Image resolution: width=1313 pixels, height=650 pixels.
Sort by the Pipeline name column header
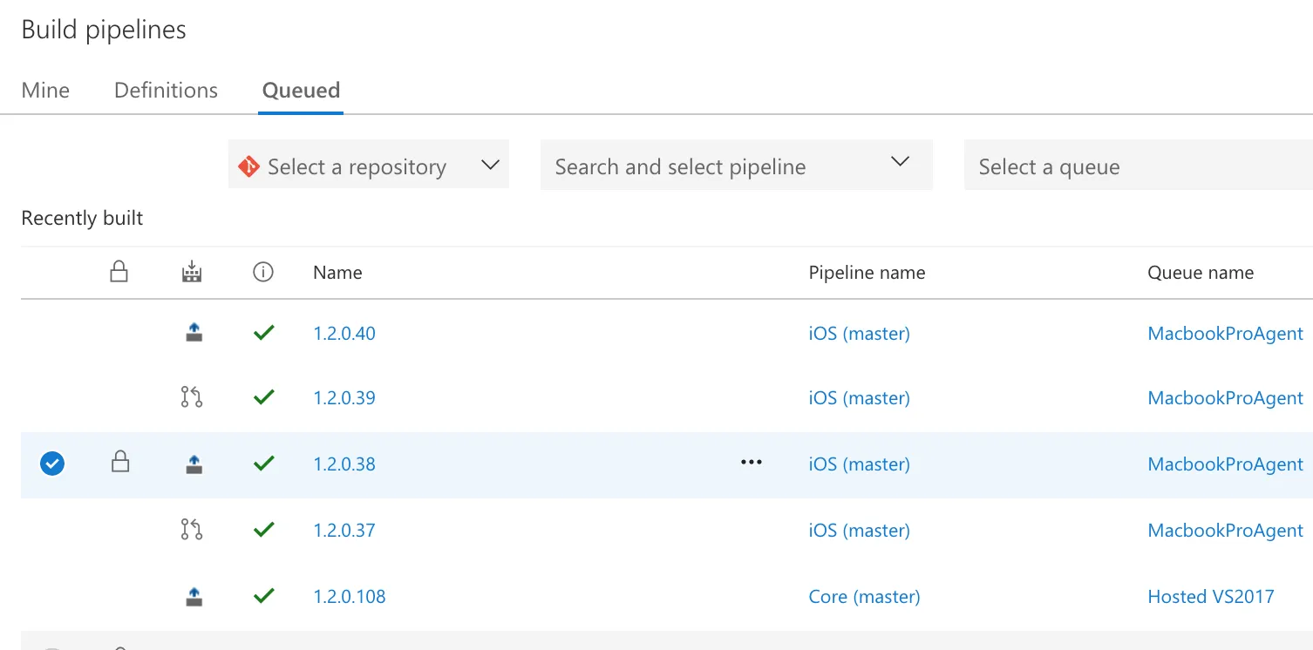pos(867,273)
